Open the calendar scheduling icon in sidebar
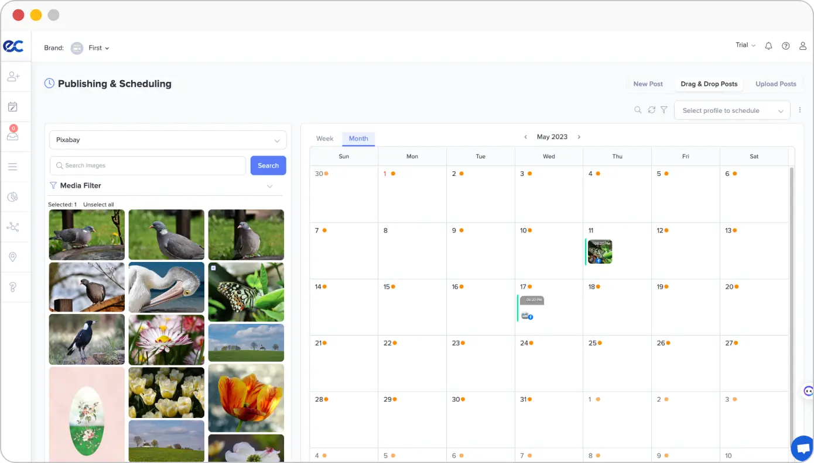The image size is (814, 463). [x=16, y=106]
